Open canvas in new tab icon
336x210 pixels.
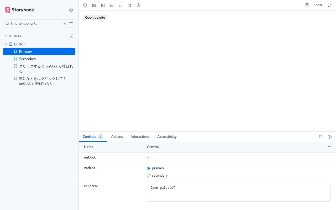tap(307, 5)
